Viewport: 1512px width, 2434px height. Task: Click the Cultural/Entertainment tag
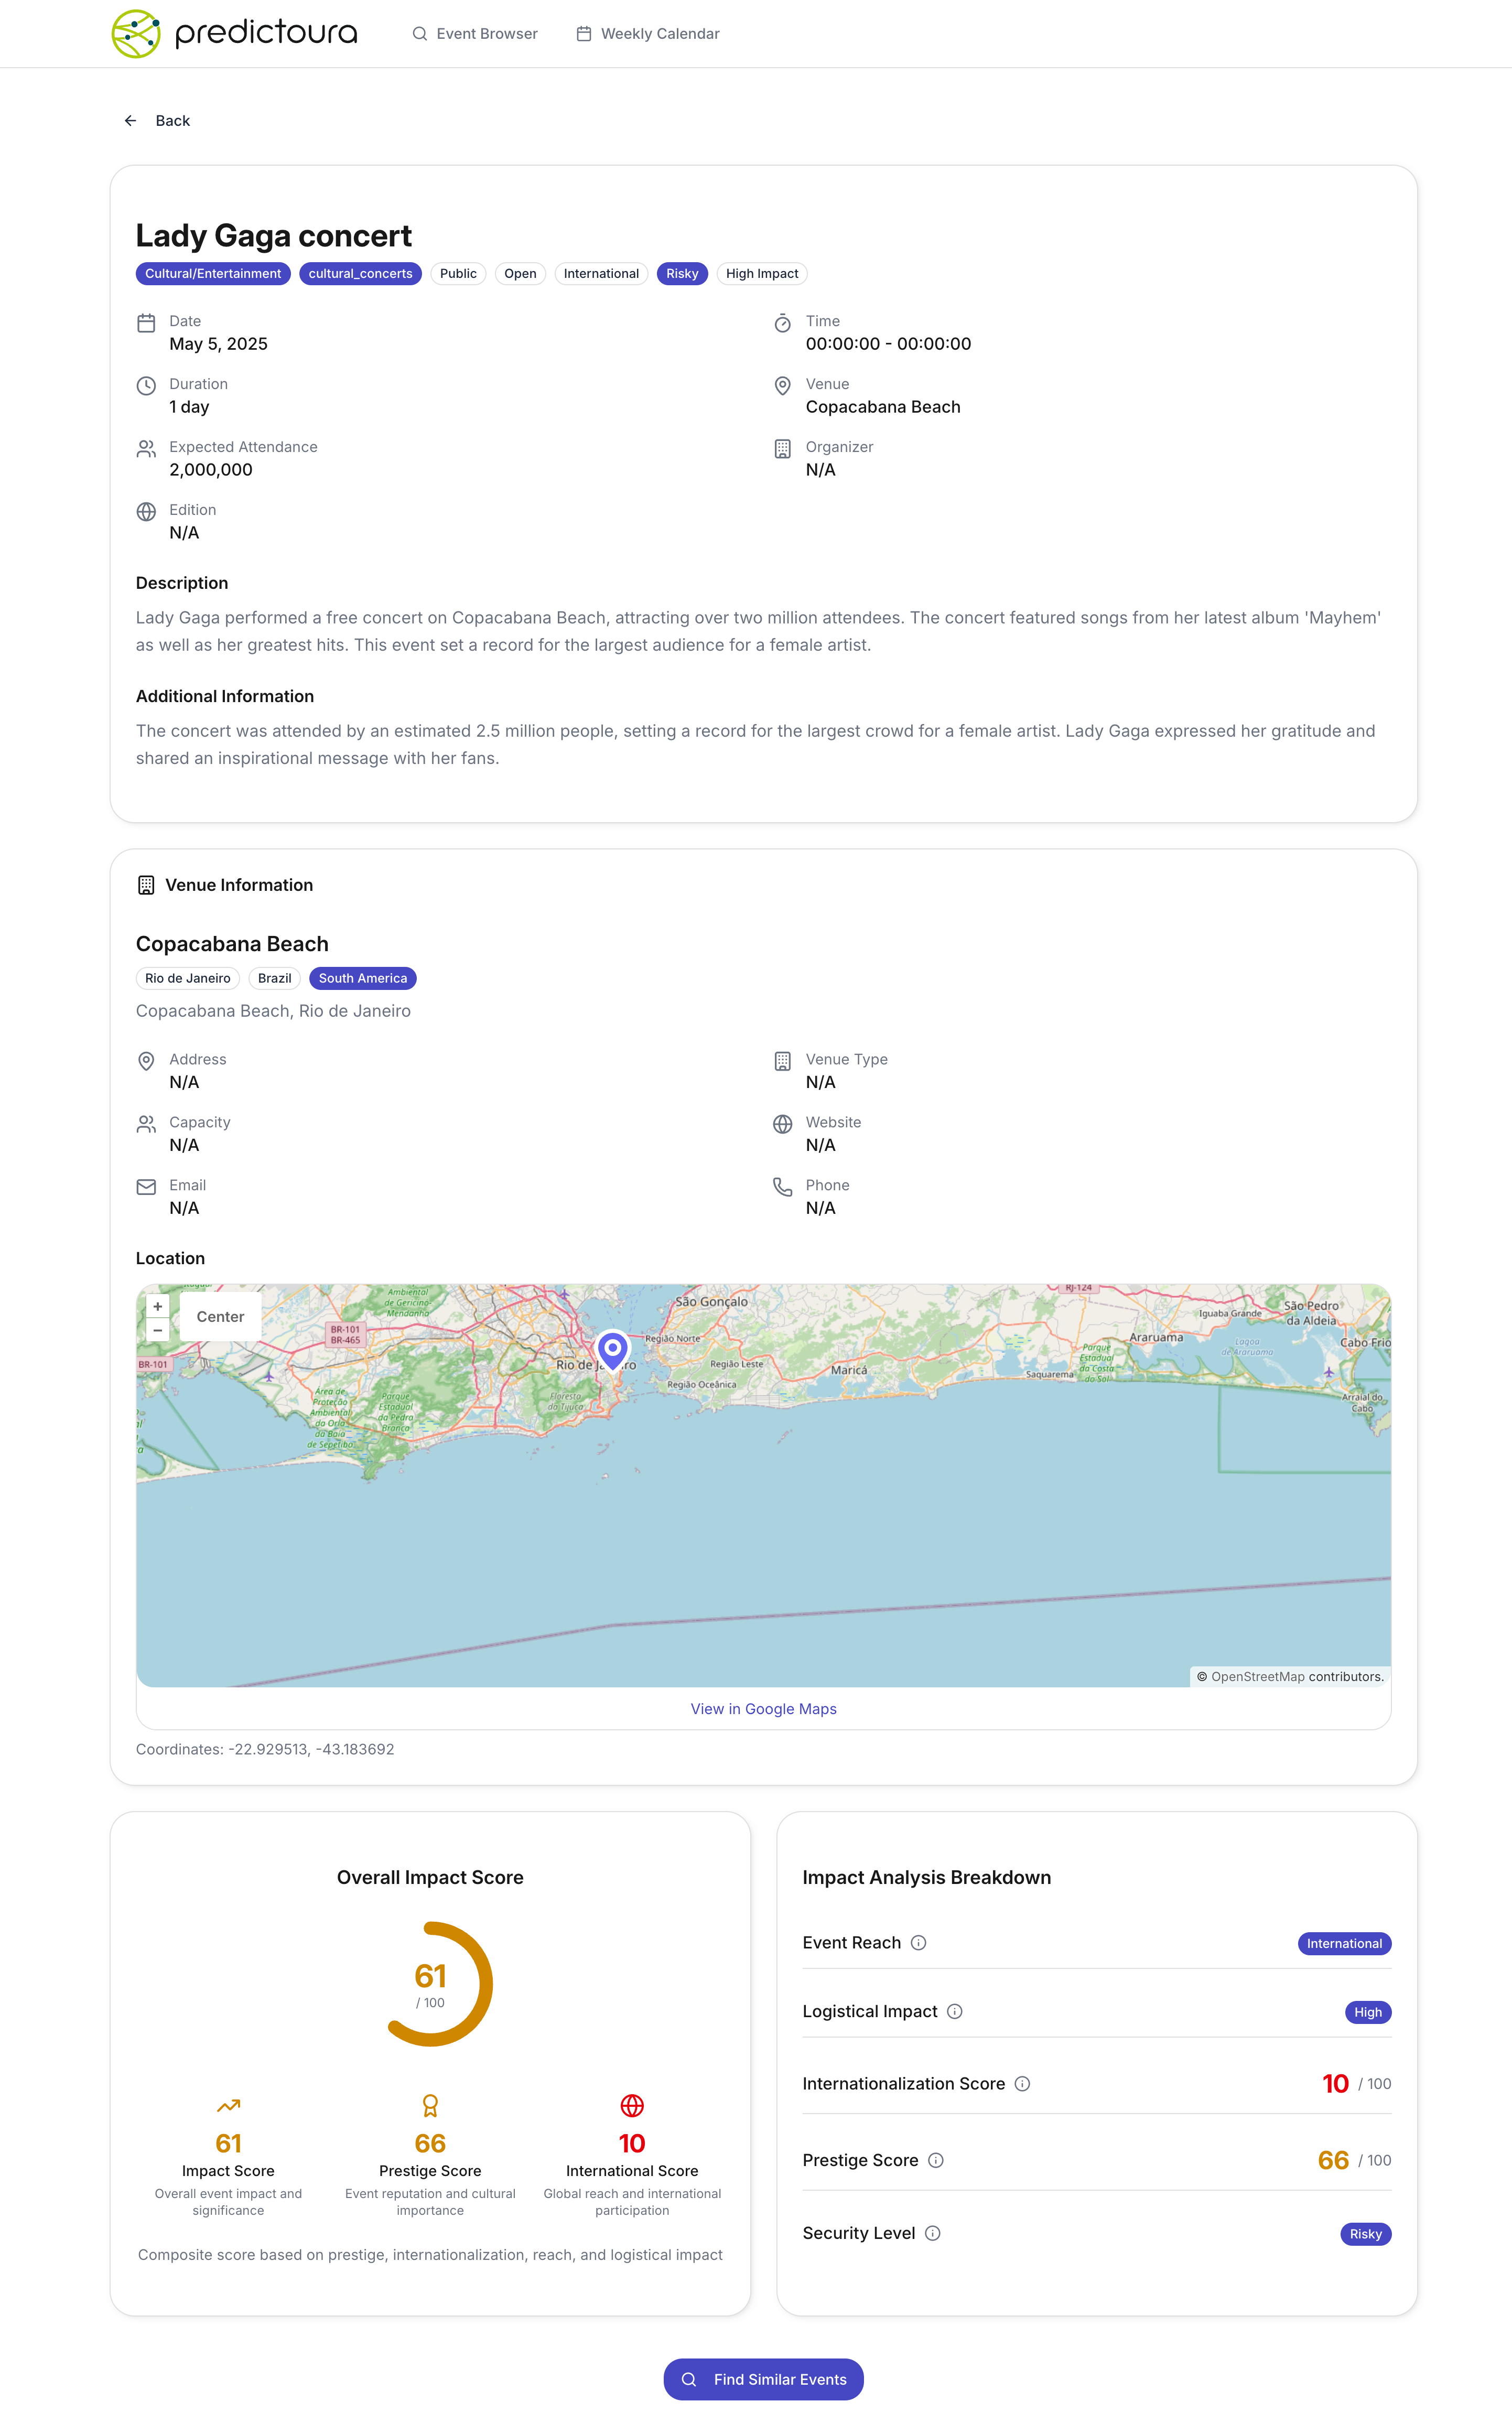[213, 274]
